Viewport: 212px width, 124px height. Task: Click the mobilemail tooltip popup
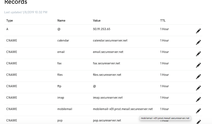point(165,118)
